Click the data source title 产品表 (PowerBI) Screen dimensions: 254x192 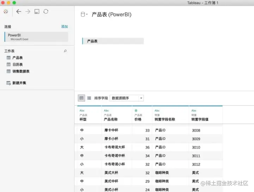[x=111, y=14]
